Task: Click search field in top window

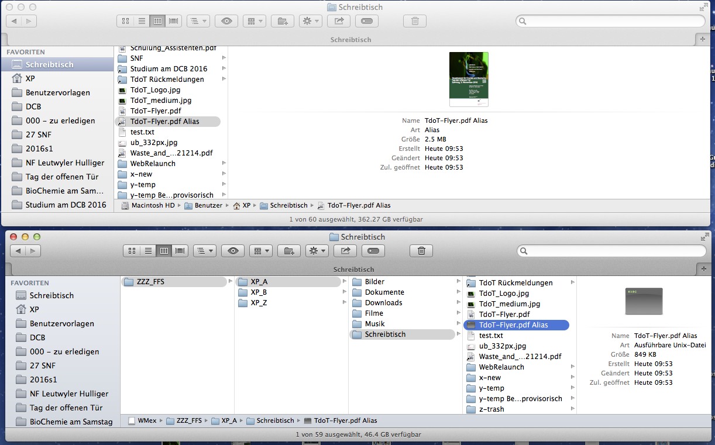Action: coord(610,21)
